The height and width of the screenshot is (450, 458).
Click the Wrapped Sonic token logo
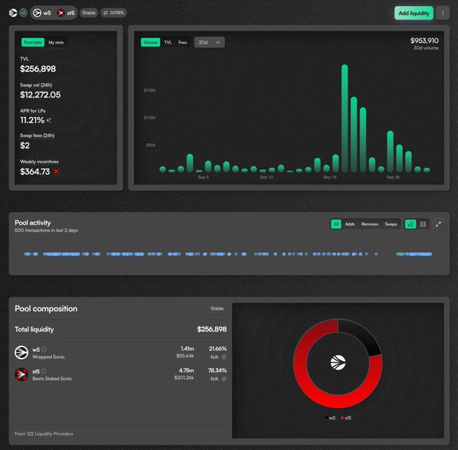click(22, 352)
